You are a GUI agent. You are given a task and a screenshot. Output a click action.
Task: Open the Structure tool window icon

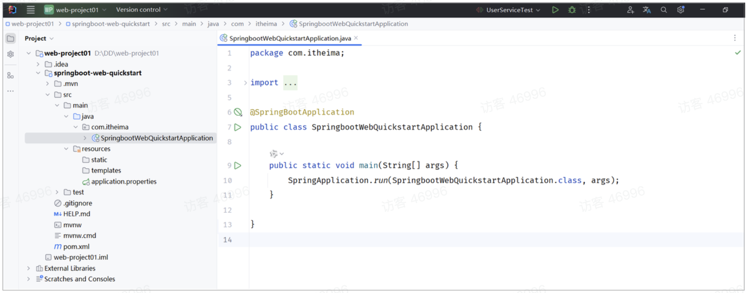10,75
